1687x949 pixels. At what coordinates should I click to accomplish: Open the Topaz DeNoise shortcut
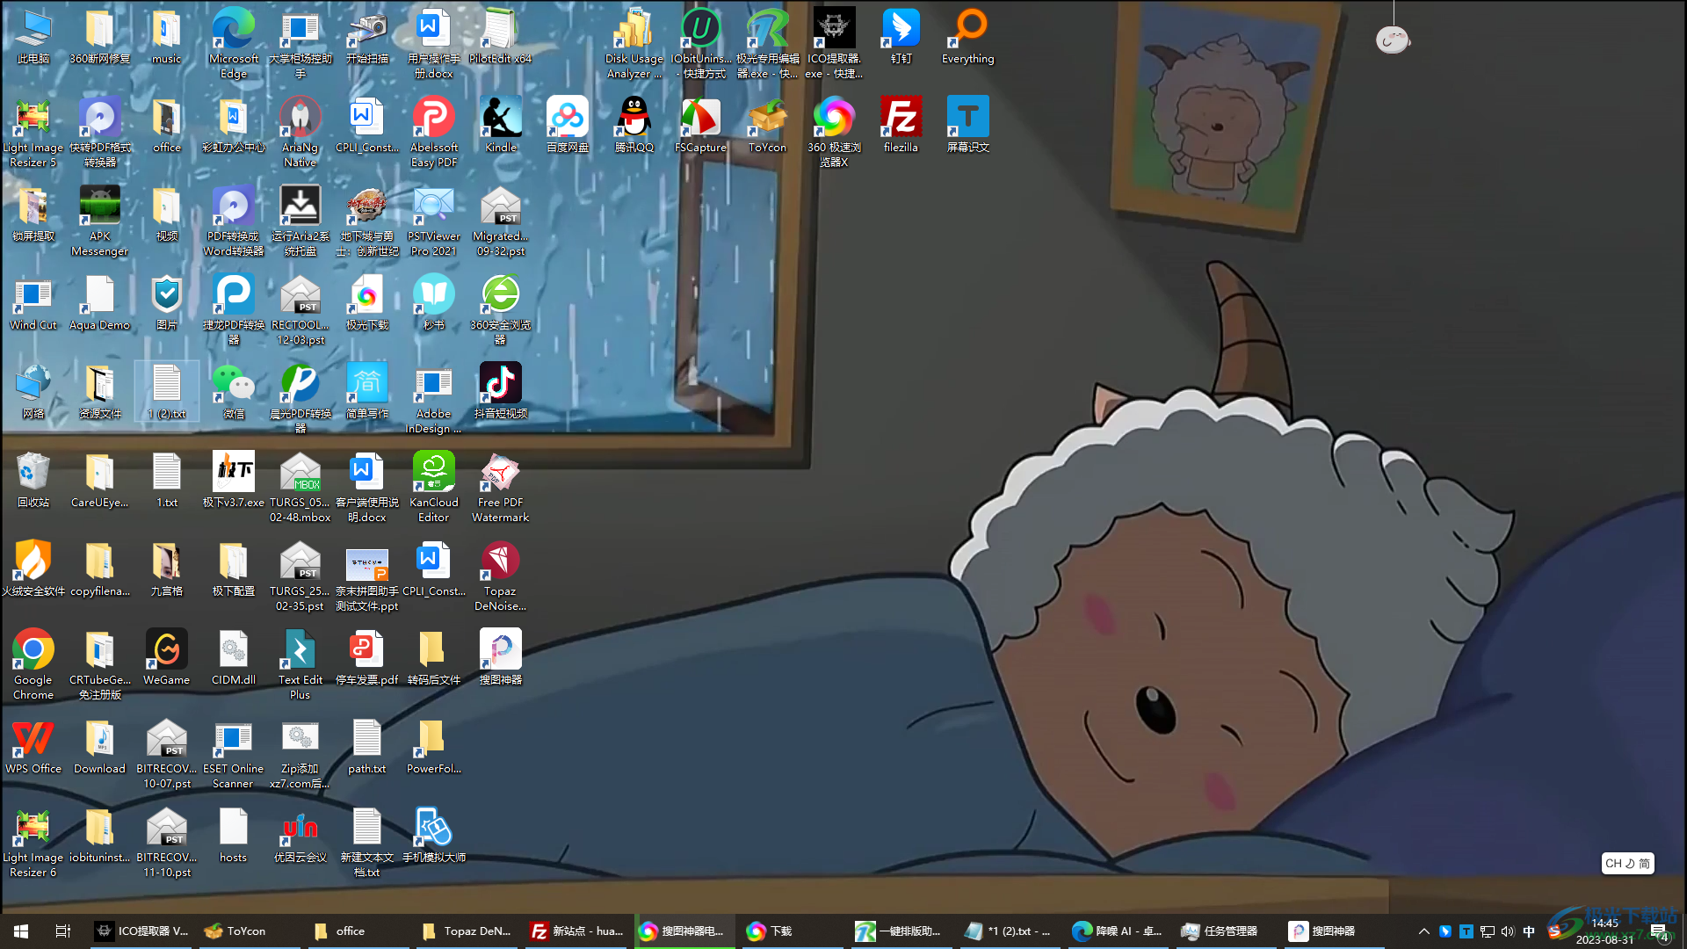500,576
